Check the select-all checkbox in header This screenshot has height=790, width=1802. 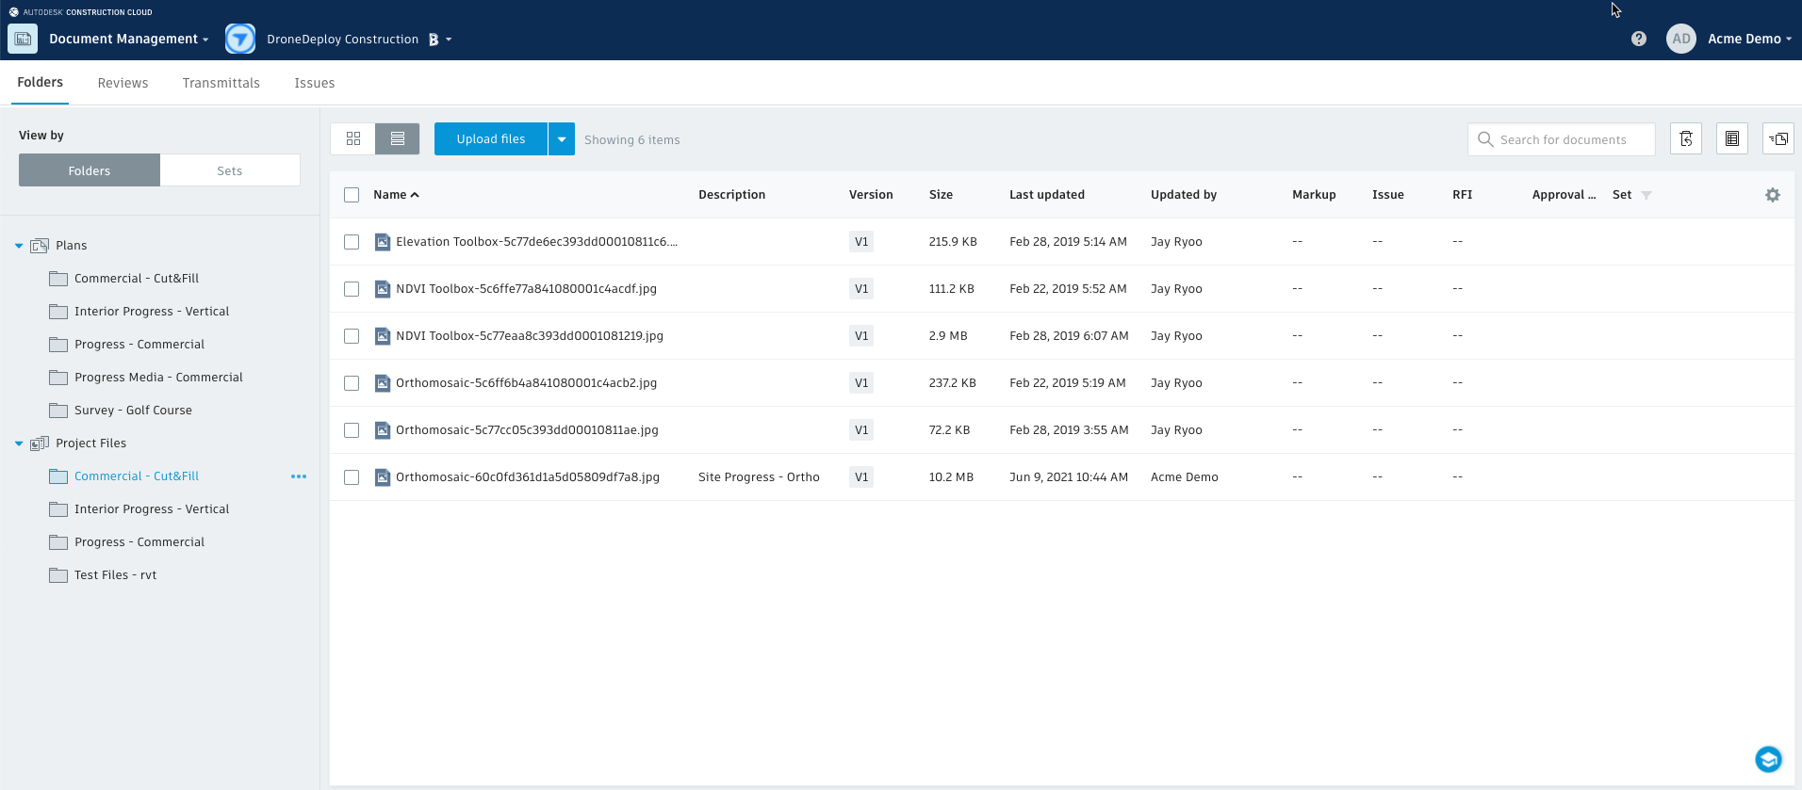352,195
